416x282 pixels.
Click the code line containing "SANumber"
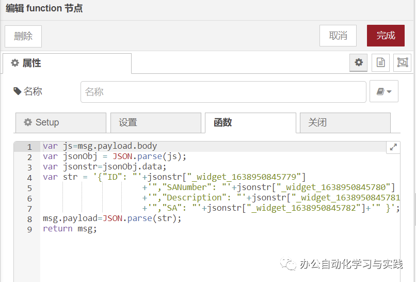click(268, 187)
